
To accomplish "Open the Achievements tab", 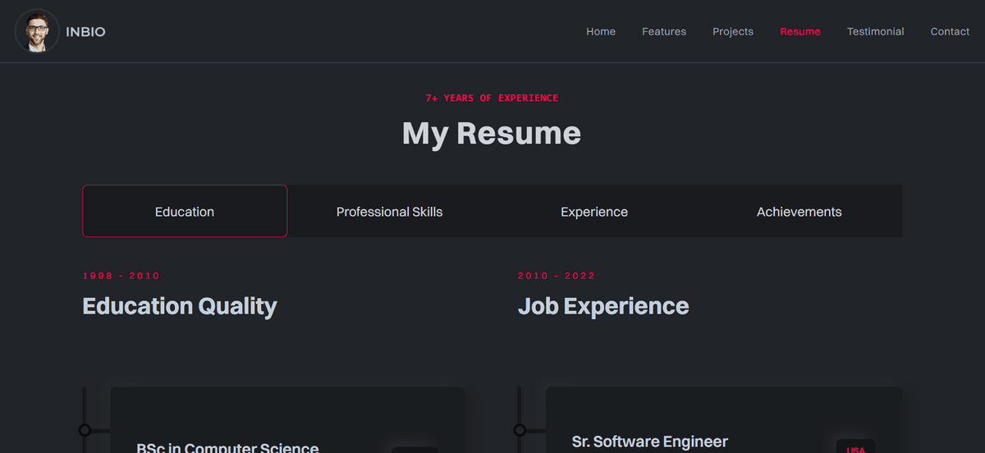I will (799, 212).
